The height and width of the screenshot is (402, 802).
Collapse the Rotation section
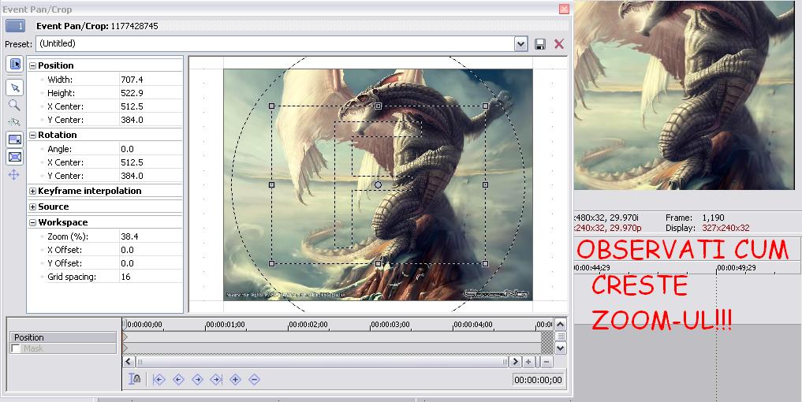tap(33, 135)
